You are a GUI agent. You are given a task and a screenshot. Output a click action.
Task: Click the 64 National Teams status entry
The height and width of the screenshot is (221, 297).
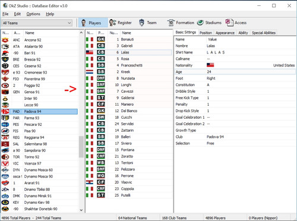[x=132, y=218]
